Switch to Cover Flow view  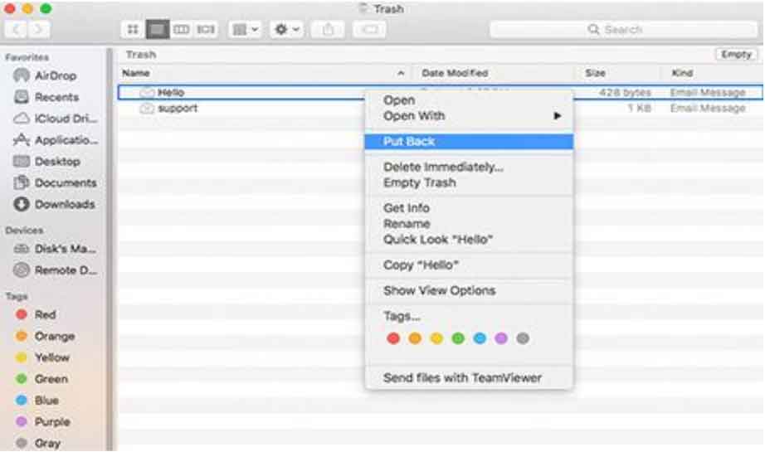pyautogui.click(x=206, y=29)
